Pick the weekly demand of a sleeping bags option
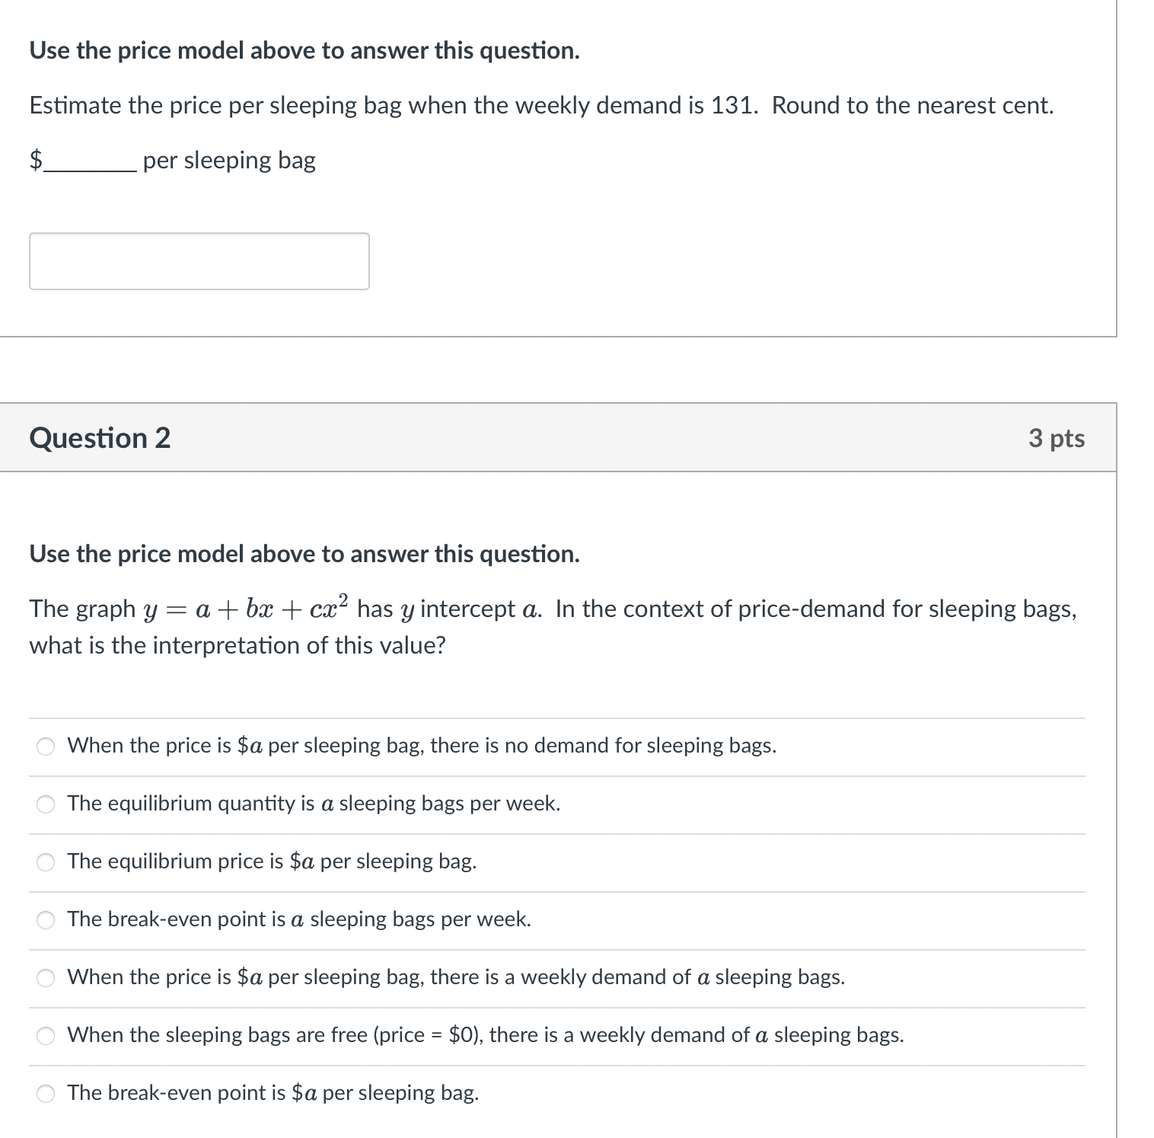This screenshot has width=1154, height=1138. click(45, 979)
